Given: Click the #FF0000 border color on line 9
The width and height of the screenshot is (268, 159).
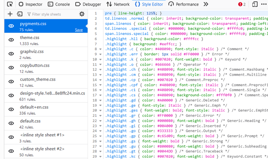Looking at the screenshot, I should click(191, 54).
